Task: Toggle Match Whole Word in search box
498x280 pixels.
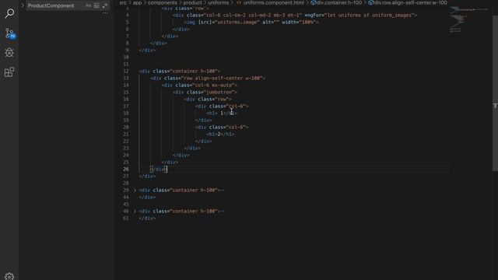Action: (96, 5)
